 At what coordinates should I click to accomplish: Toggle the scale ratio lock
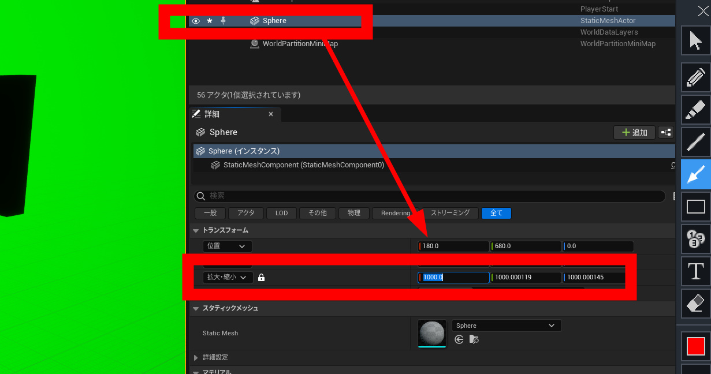point(261,278)
